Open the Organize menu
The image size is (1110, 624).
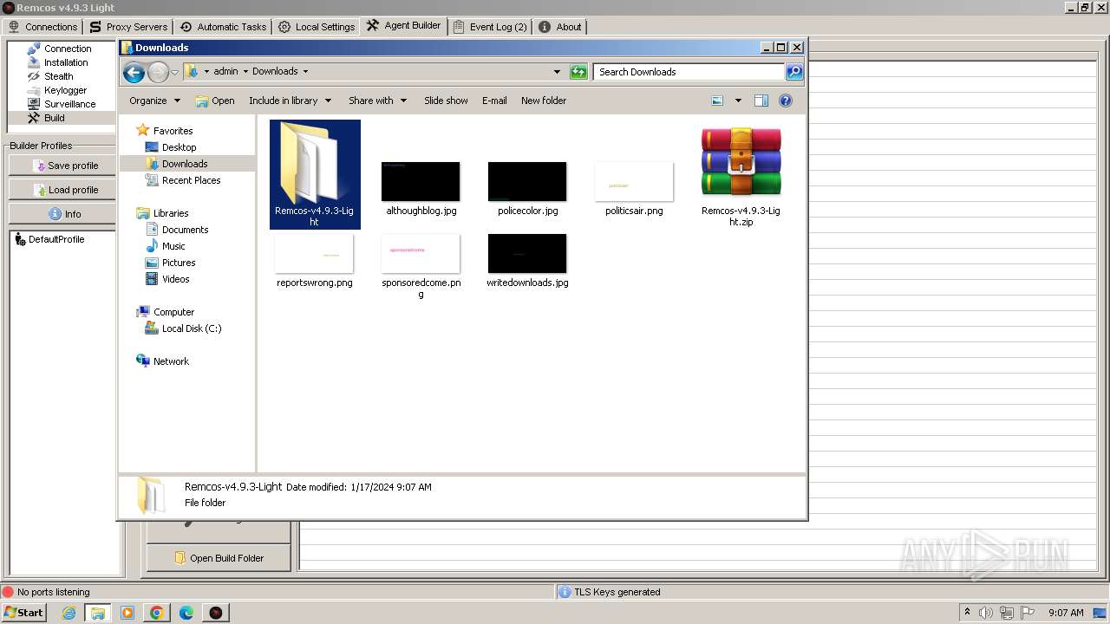click(154, 101)
